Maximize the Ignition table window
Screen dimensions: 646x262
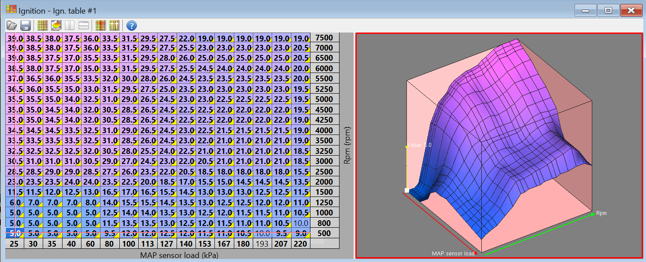coord(608,11)
